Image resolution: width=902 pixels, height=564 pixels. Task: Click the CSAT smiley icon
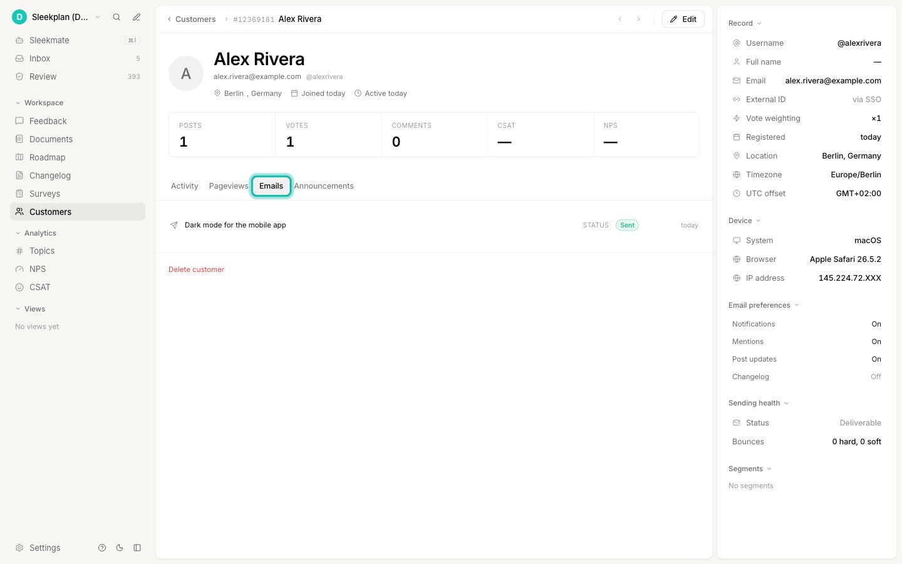[x=19, y=287]
